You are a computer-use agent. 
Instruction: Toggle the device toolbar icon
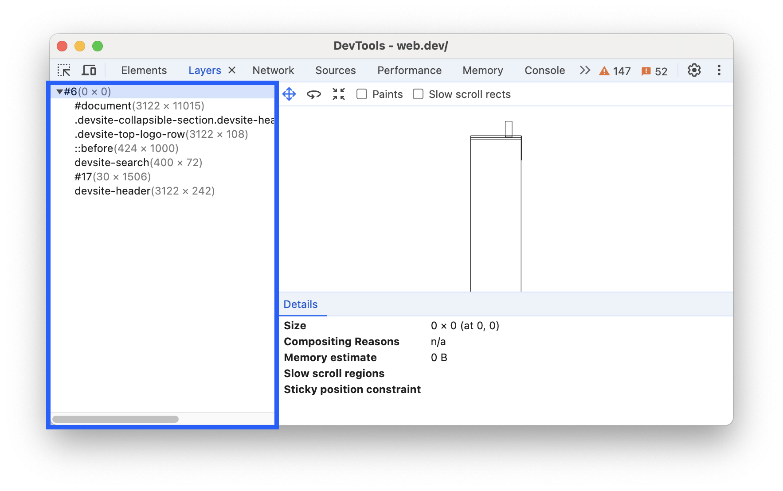(x=89, y=70)
